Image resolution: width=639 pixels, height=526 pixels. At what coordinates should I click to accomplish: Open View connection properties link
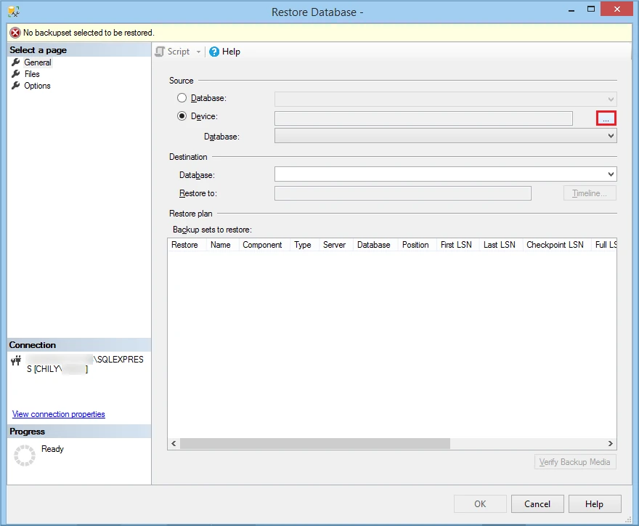tap(59, 414)
